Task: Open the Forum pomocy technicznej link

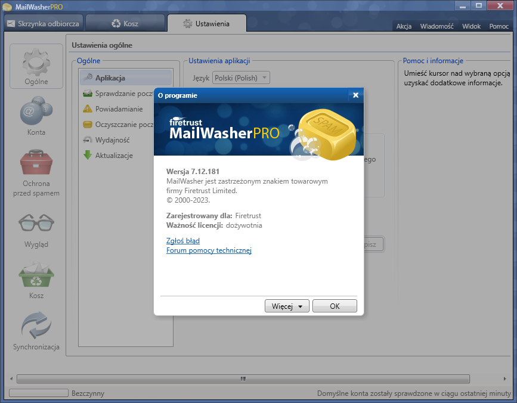Action: point(209,250)
